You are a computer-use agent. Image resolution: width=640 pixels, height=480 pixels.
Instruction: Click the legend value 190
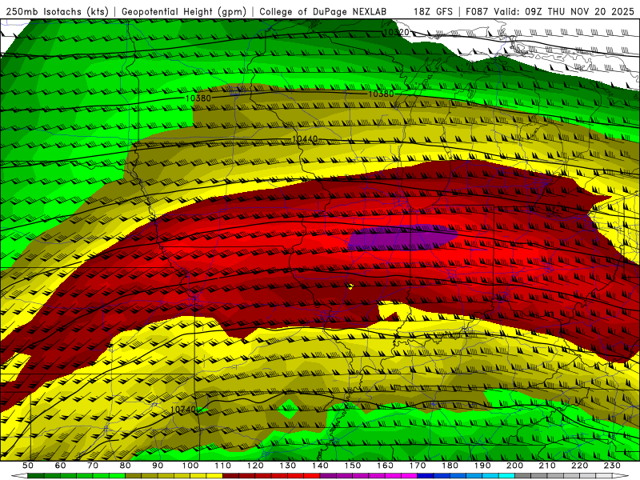(482, 466)
